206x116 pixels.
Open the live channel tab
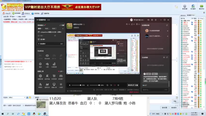point(45,13)
